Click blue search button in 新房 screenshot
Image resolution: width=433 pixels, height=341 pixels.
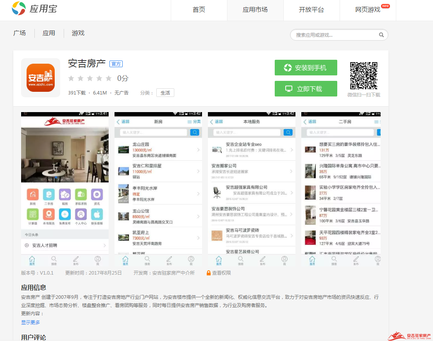[195, 132]
